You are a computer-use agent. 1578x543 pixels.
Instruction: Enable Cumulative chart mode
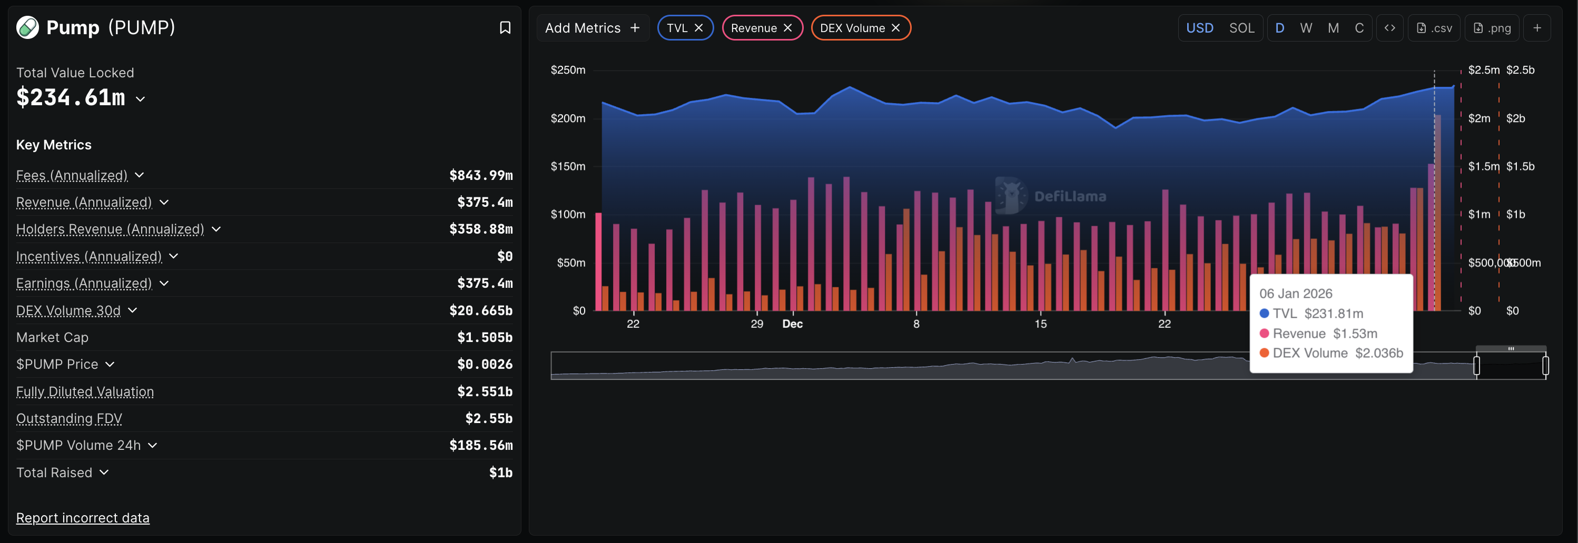click(1359, 27)
